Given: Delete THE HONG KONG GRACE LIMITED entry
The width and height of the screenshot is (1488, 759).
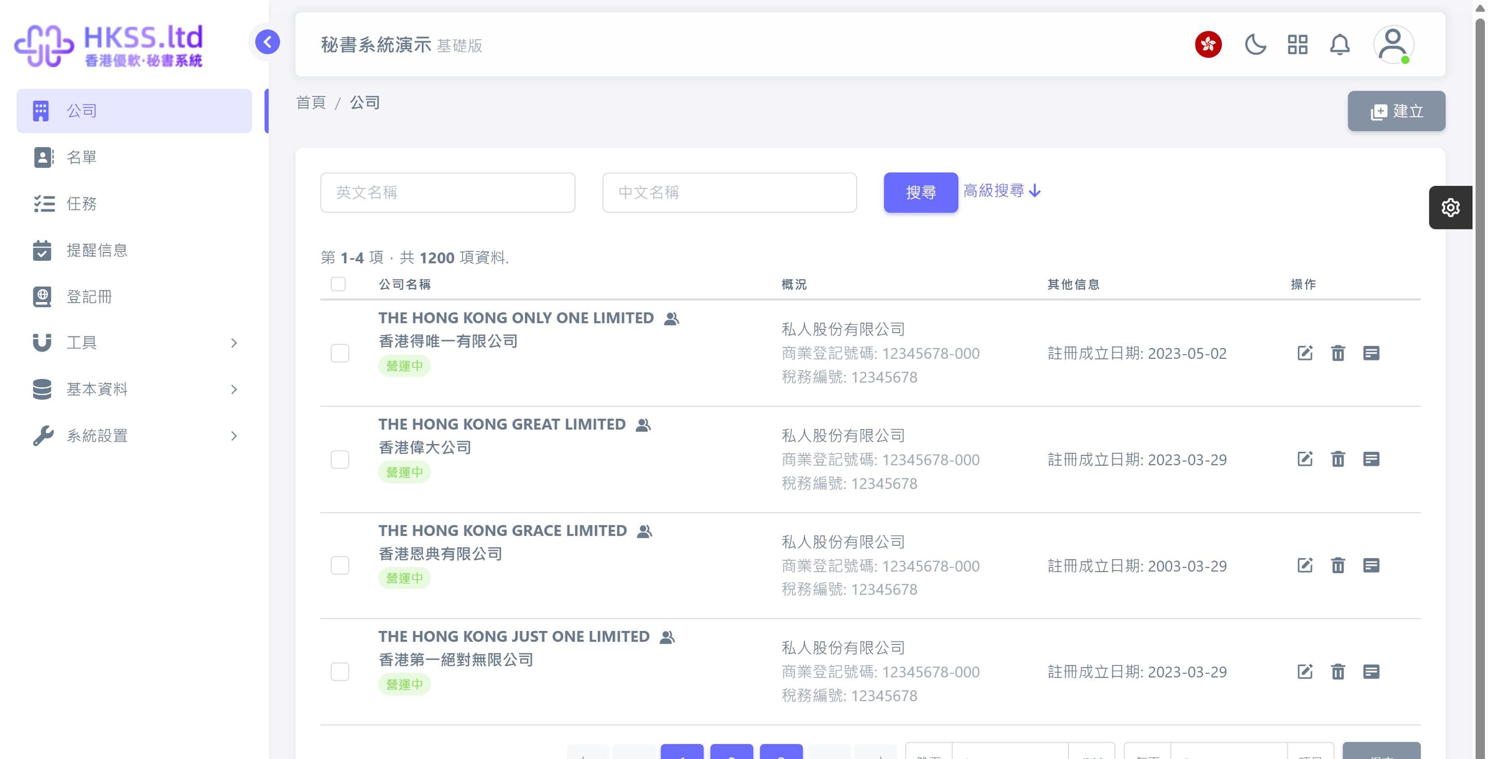Looking at the screenshot, I should pos(1339,566).
